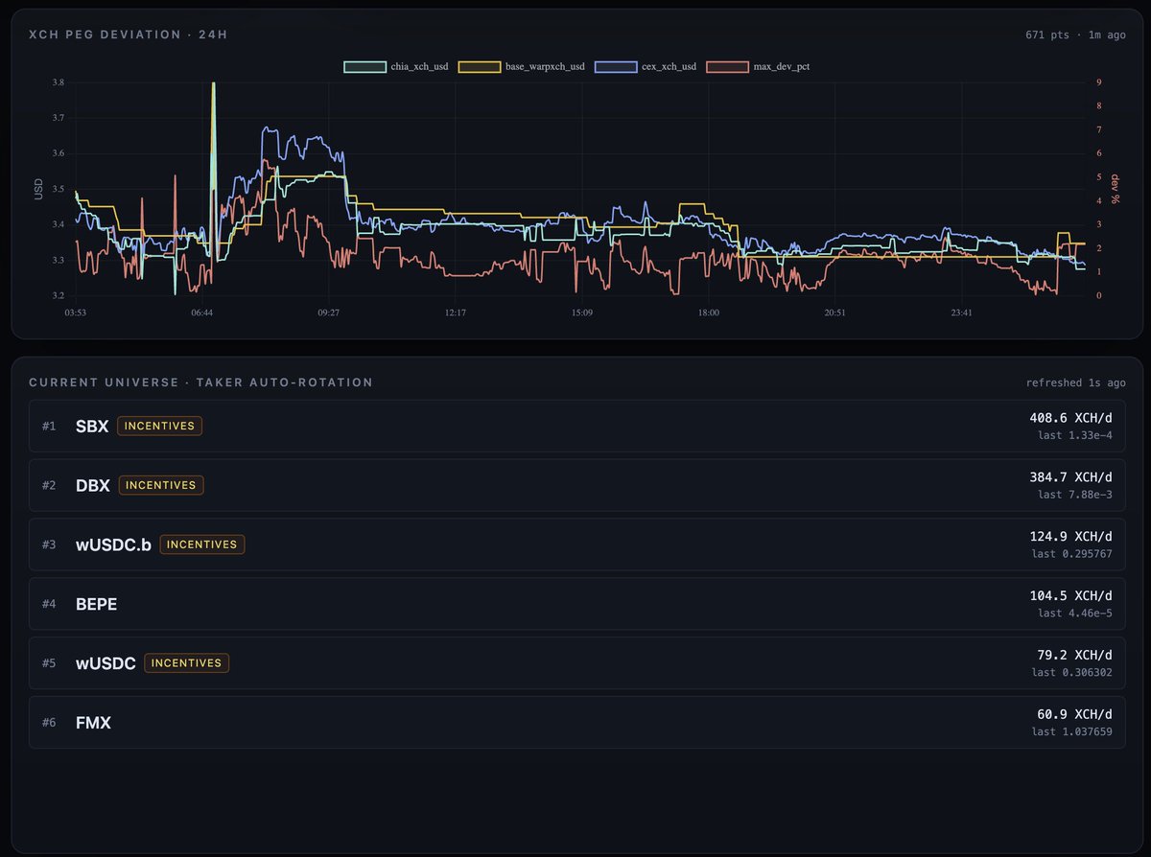Click the 15:09 time axis label
The width and height of the screenshot is (1151, 857).
click(x=582, y=313)
